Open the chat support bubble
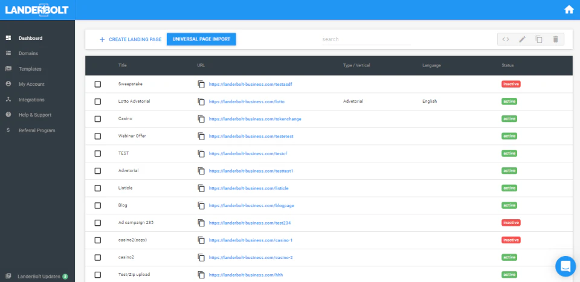580x282 pixels. [565, 266]
